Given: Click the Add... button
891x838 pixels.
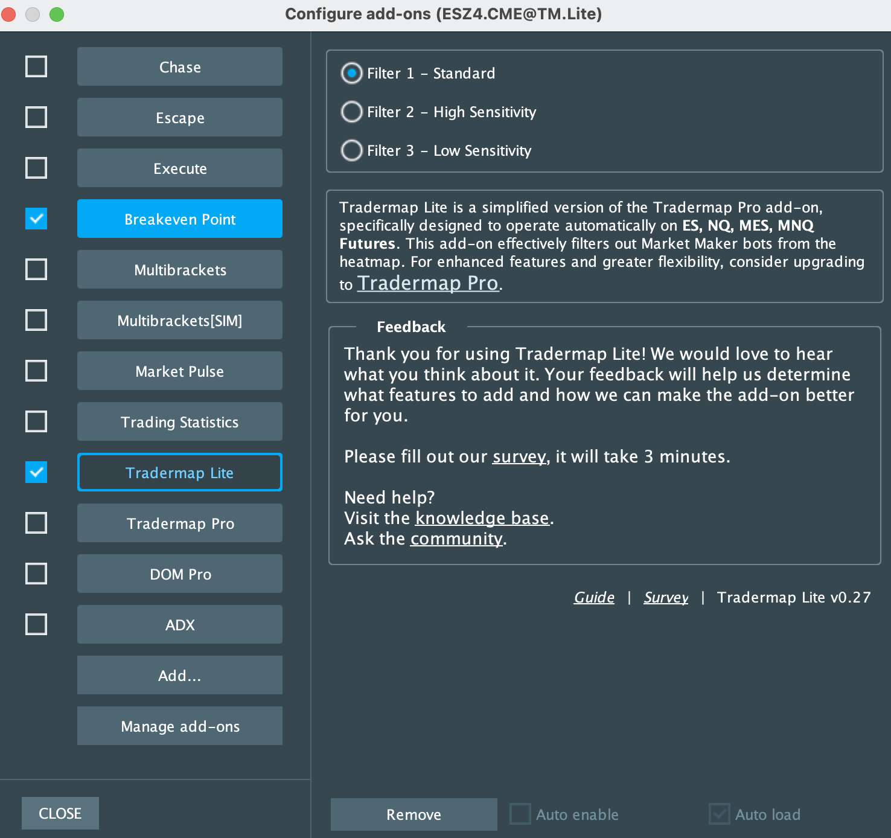Looking at the screenshot, I should pos(180,676).
